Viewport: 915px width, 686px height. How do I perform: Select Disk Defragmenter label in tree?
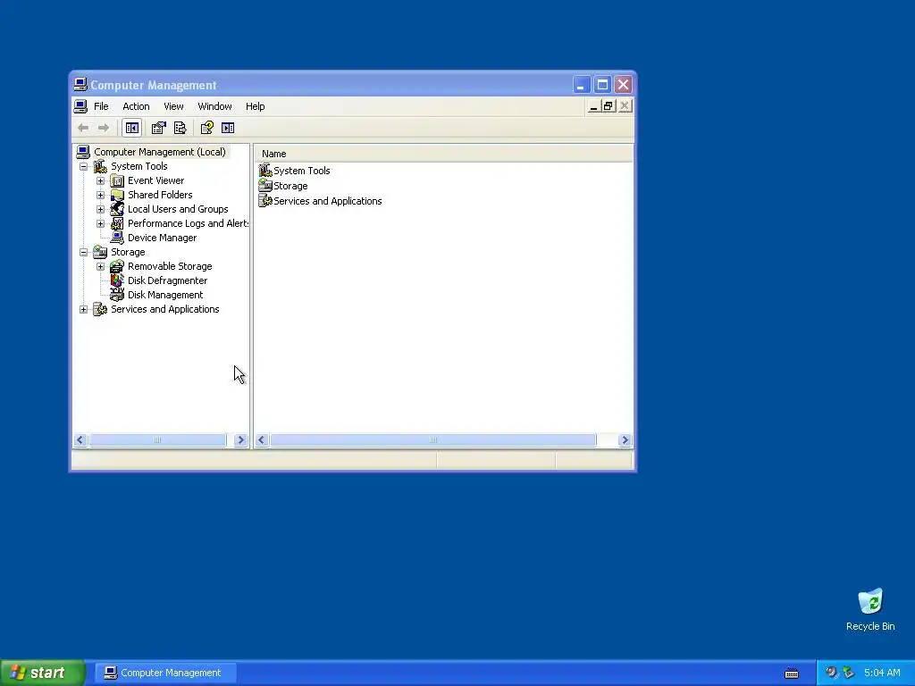167,280
